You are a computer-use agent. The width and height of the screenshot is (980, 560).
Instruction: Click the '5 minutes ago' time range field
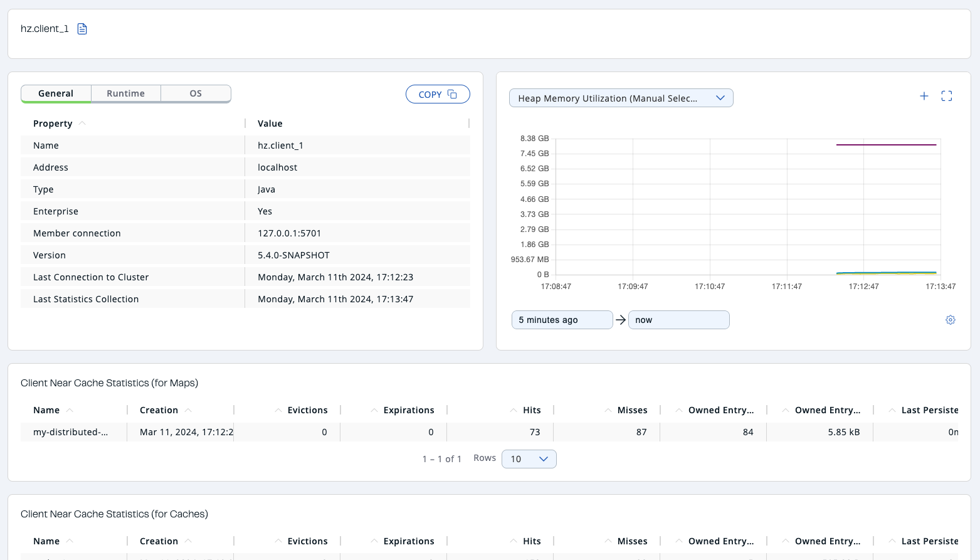pyautogui.click(x=561, y=319)
